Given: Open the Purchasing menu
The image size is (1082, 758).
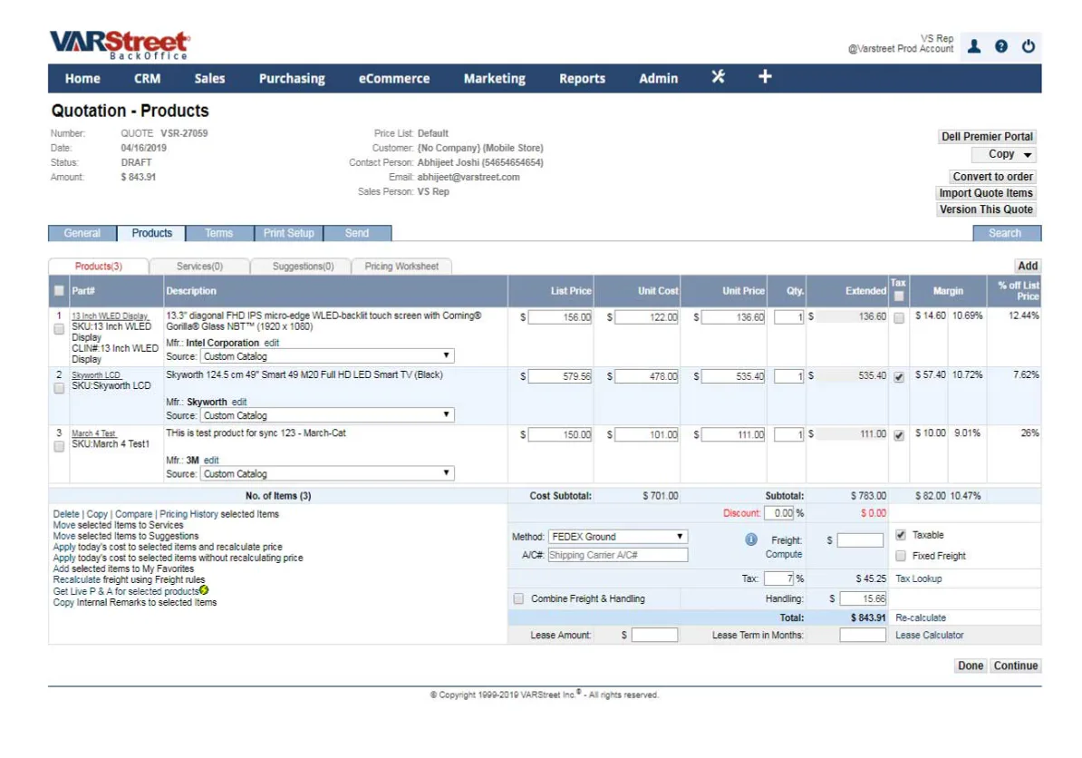Looking at the screenshot, I should pyautogui.click(x=292, y=79).
